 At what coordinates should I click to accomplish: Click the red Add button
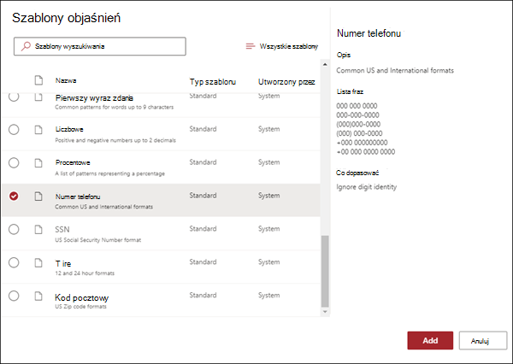430,340
